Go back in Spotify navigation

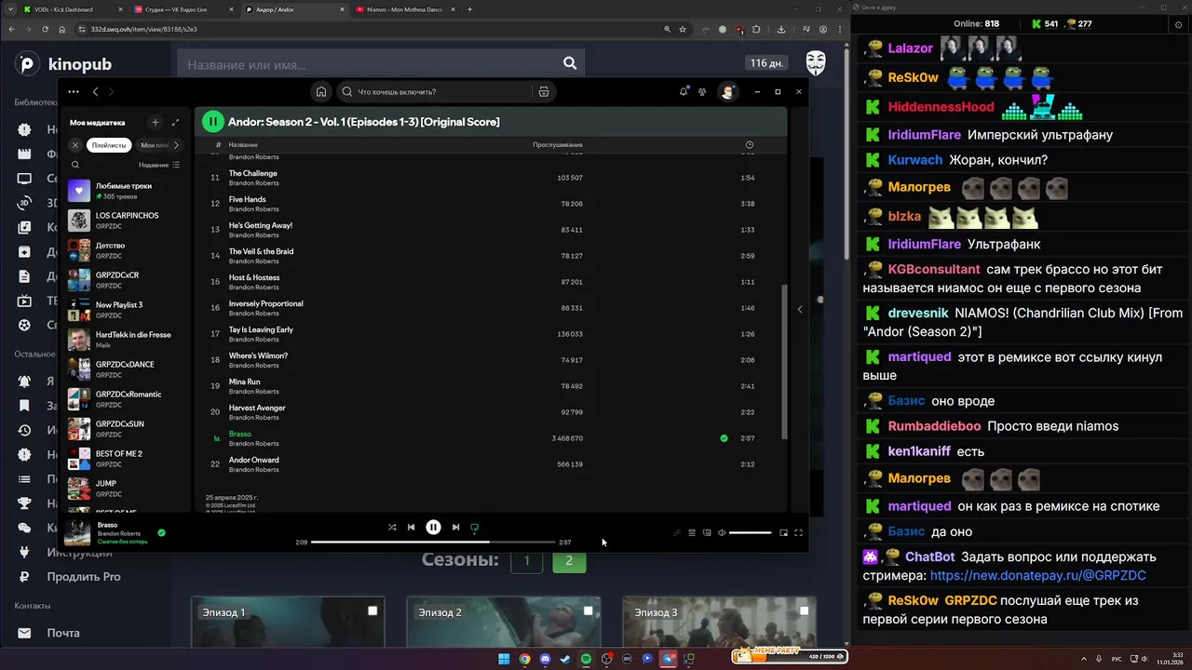pyautogui.click(x=95, y=91)
